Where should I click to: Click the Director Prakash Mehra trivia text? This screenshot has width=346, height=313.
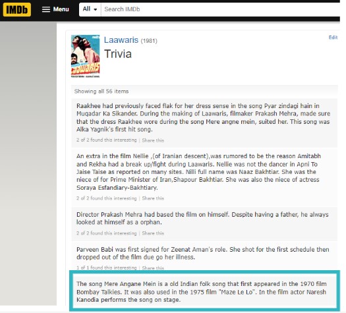pos(202,218)
